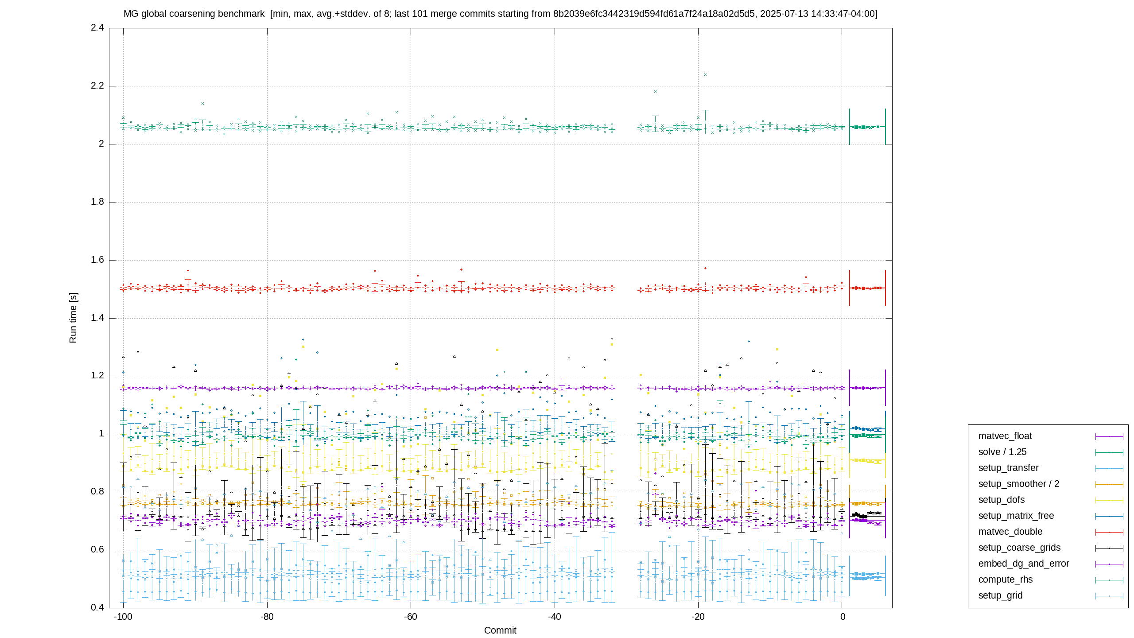The width and height of the screenshot is (1134, 638).
Task: Click the solve / 1.25 legend marker
Action: pos(1109,452)
